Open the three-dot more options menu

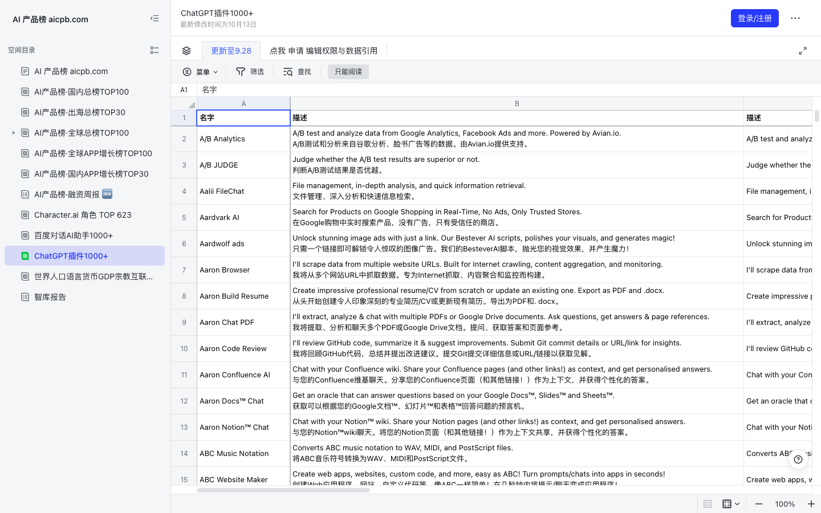coord(795,18)
